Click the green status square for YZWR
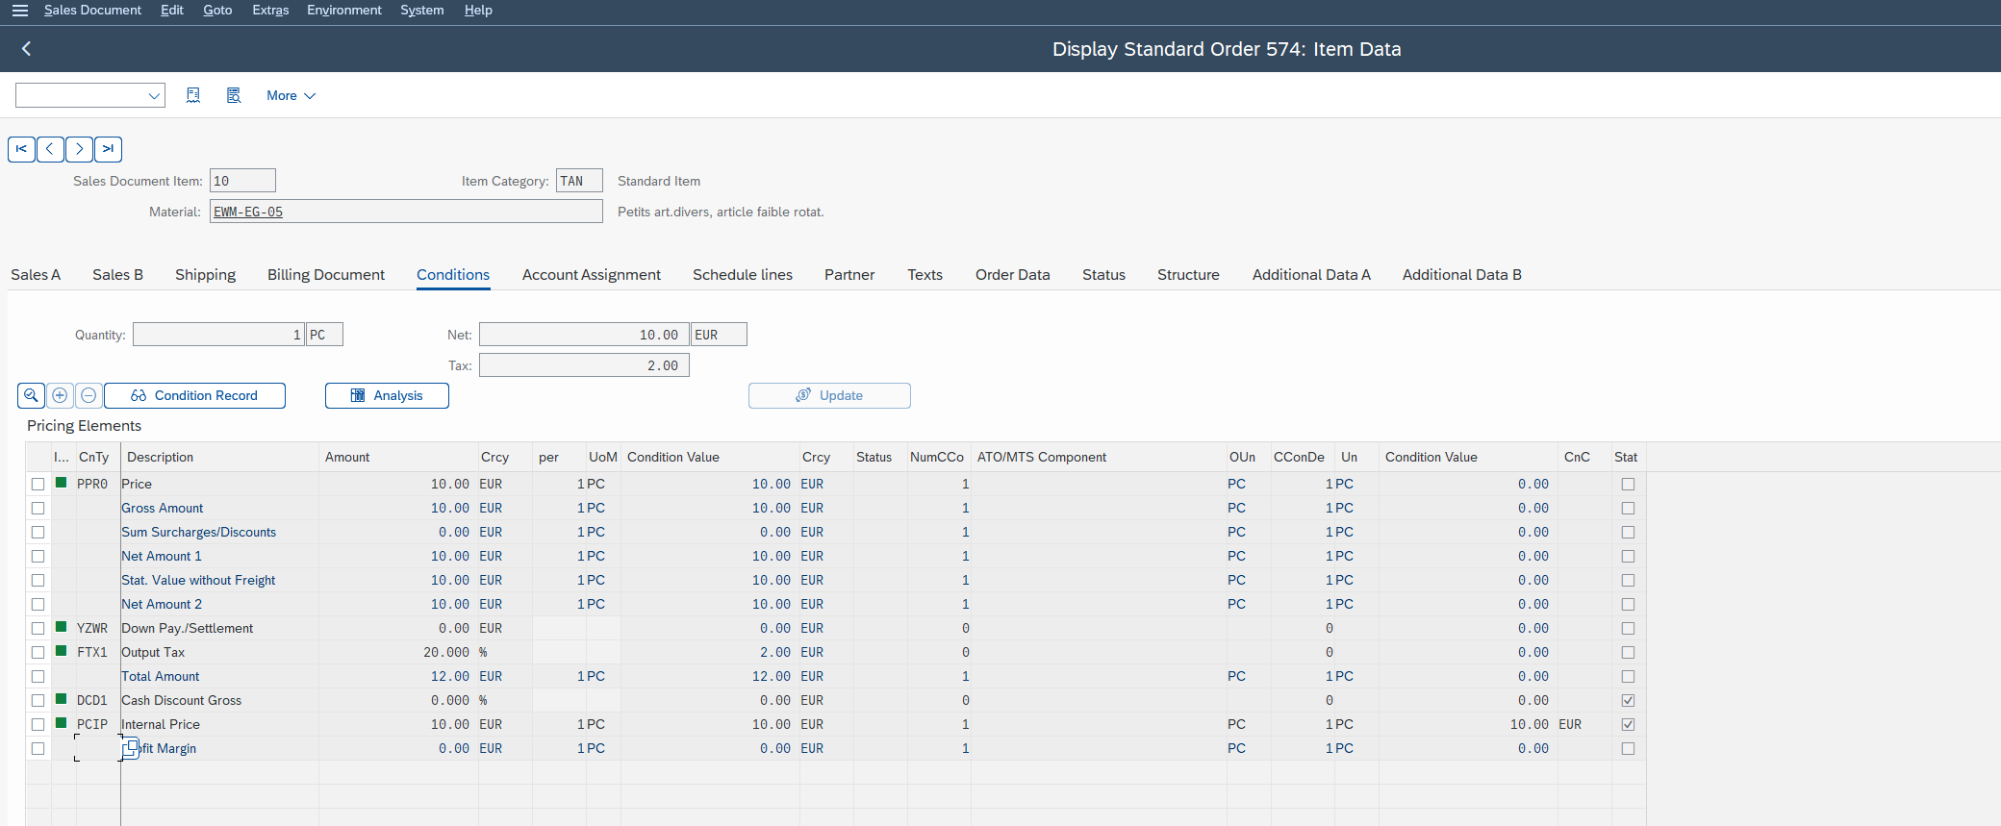The width and height of the screenshot is (2001, 826). pos(62,627)
